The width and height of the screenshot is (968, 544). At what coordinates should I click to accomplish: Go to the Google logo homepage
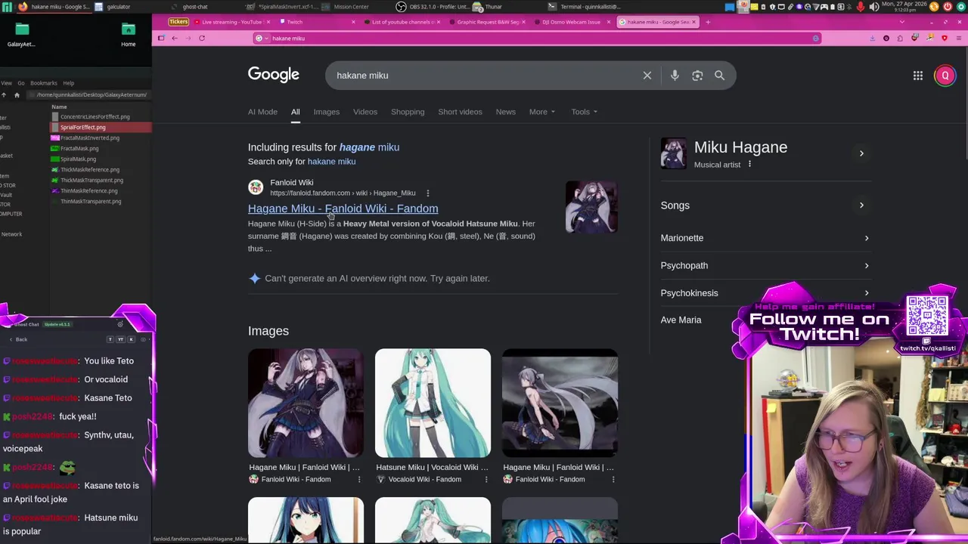(x=274, y=75)
